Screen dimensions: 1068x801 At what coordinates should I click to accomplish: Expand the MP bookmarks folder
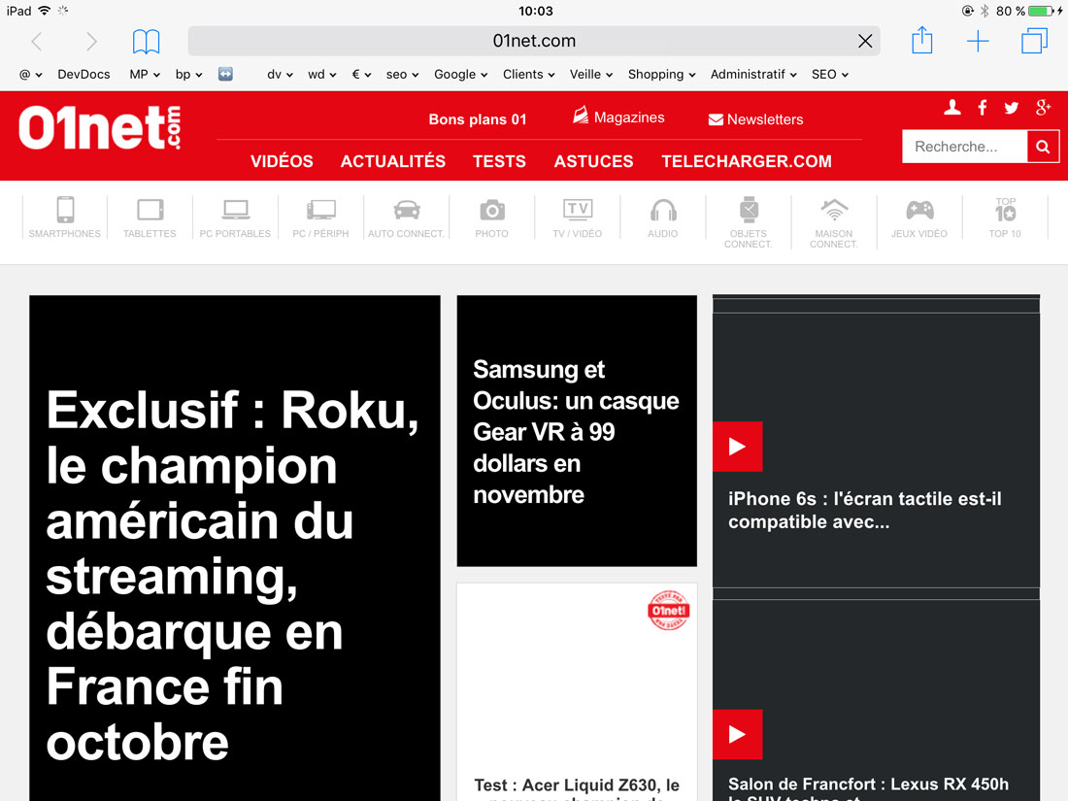pyautogui.click(x=145, y=74)
